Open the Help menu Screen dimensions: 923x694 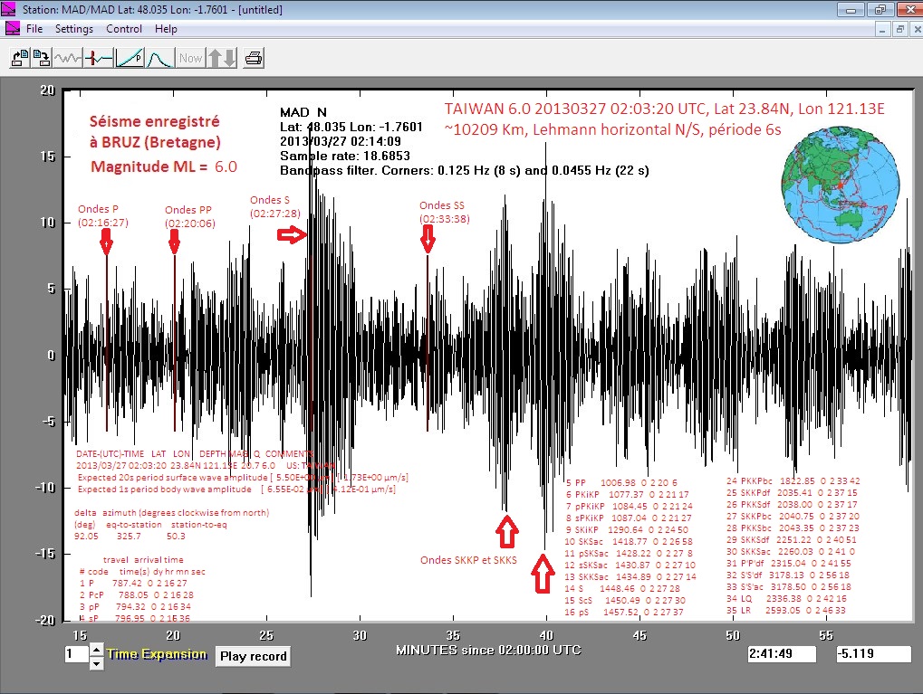(x=166, y=29)
